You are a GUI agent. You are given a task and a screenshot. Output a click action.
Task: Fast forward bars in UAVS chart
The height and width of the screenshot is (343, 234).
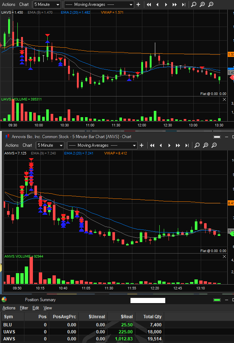(174, 4)
